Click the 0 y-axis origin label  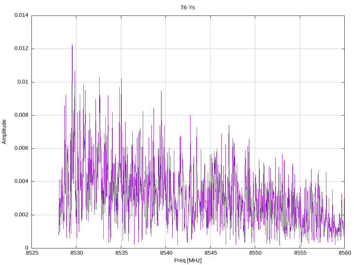coord(27,248)
